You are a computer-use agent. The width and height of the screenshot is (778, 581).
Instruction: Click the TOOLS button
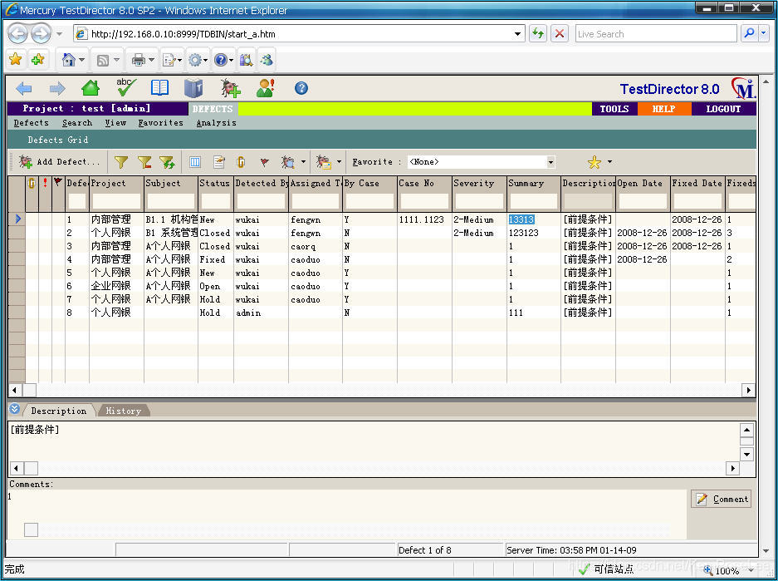614,109
